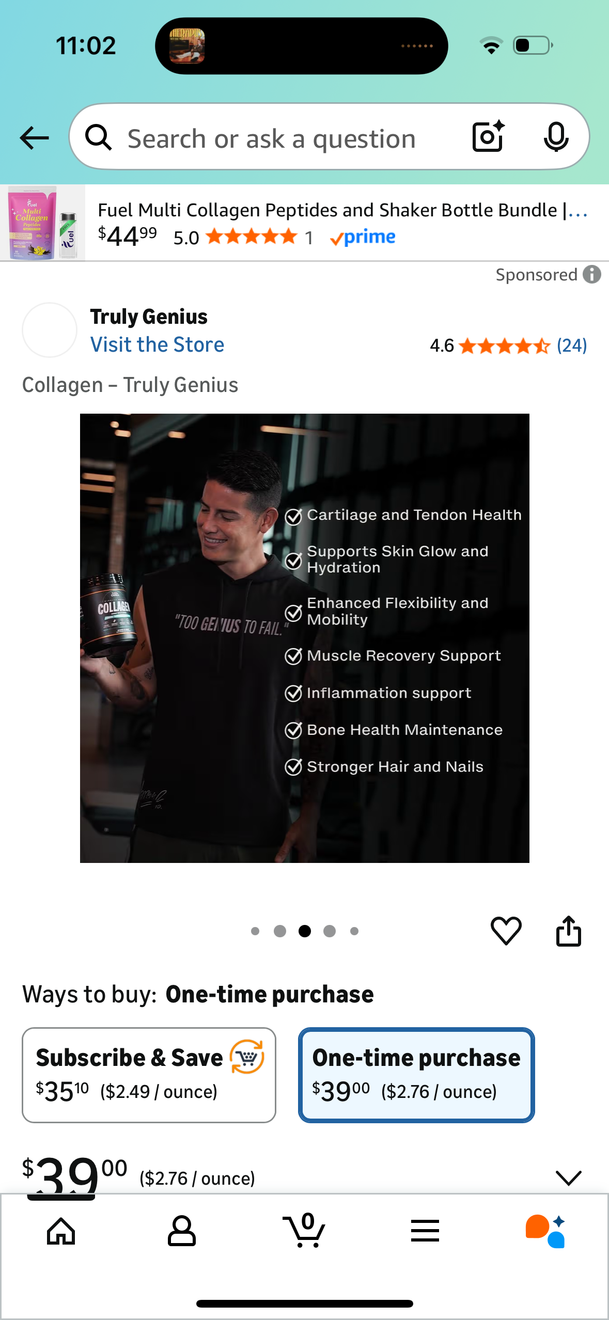Image resolution: width=609 pixels, height=1320 pixels.
Task: Tap the back arrow icon
Action: (34, 138)
